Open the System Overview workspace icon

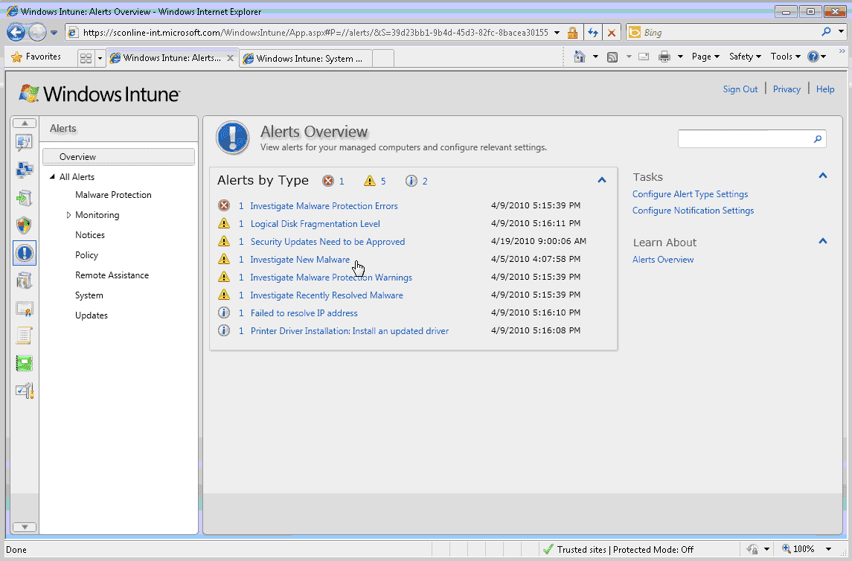tap(25, 143)
